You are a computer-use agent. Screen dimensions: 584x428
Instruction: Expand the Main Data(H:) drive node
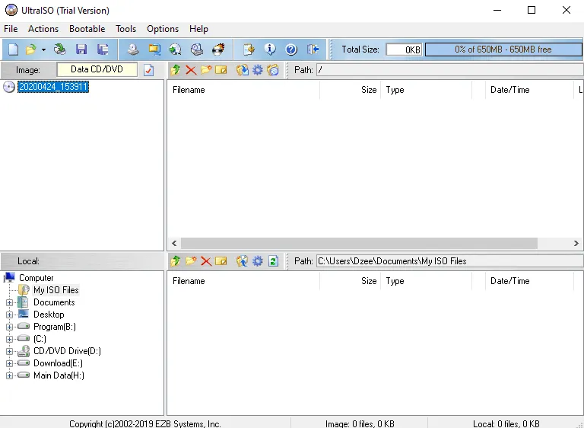pyautogui.click(x=9, y=376)
